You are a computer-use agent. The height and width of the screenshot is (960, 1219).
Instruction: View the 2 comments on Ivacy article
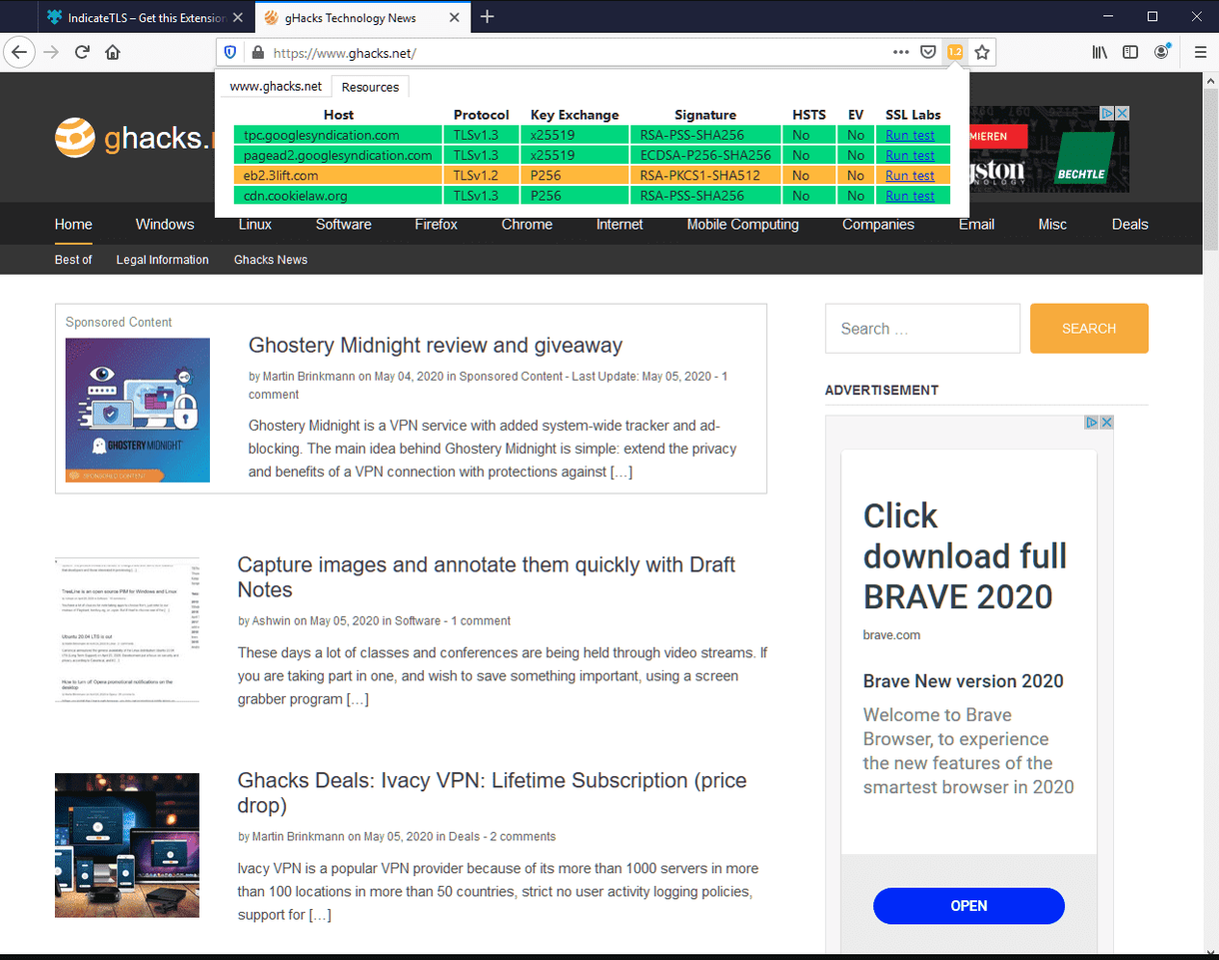click(523, 836)
